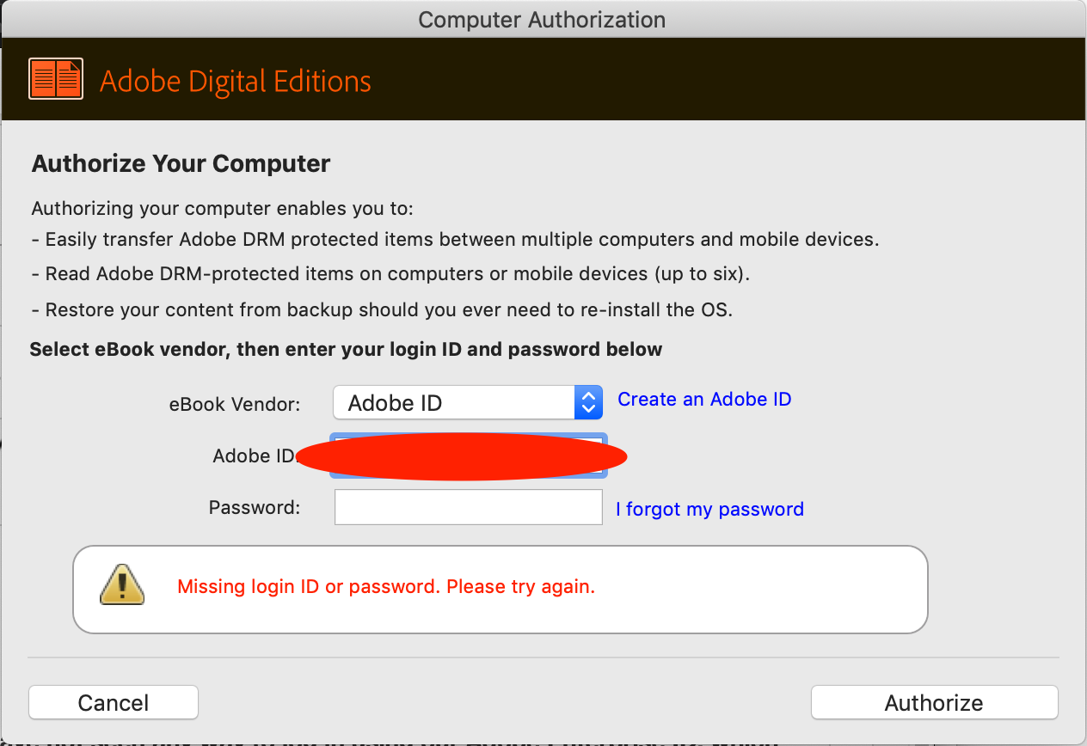The height and width of the screenshot is (746, 1087).
Task: Follow the Create an Adobe ID link
Action: pyautogui.click(x=704, y=399)
